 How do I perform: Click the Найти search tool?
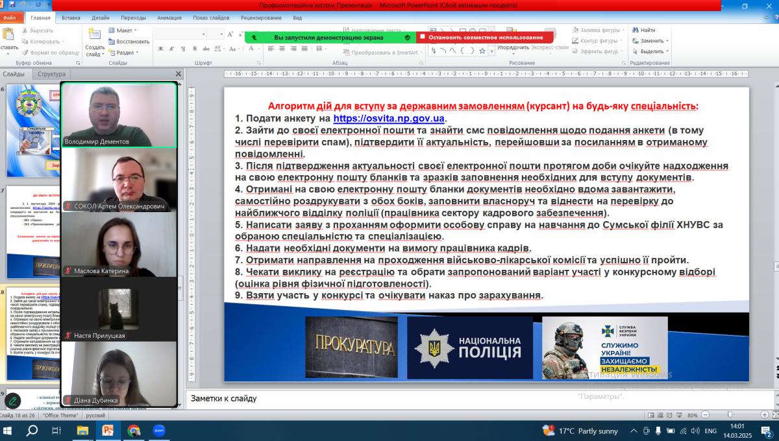pyautogui.click(x=643, y=30)
